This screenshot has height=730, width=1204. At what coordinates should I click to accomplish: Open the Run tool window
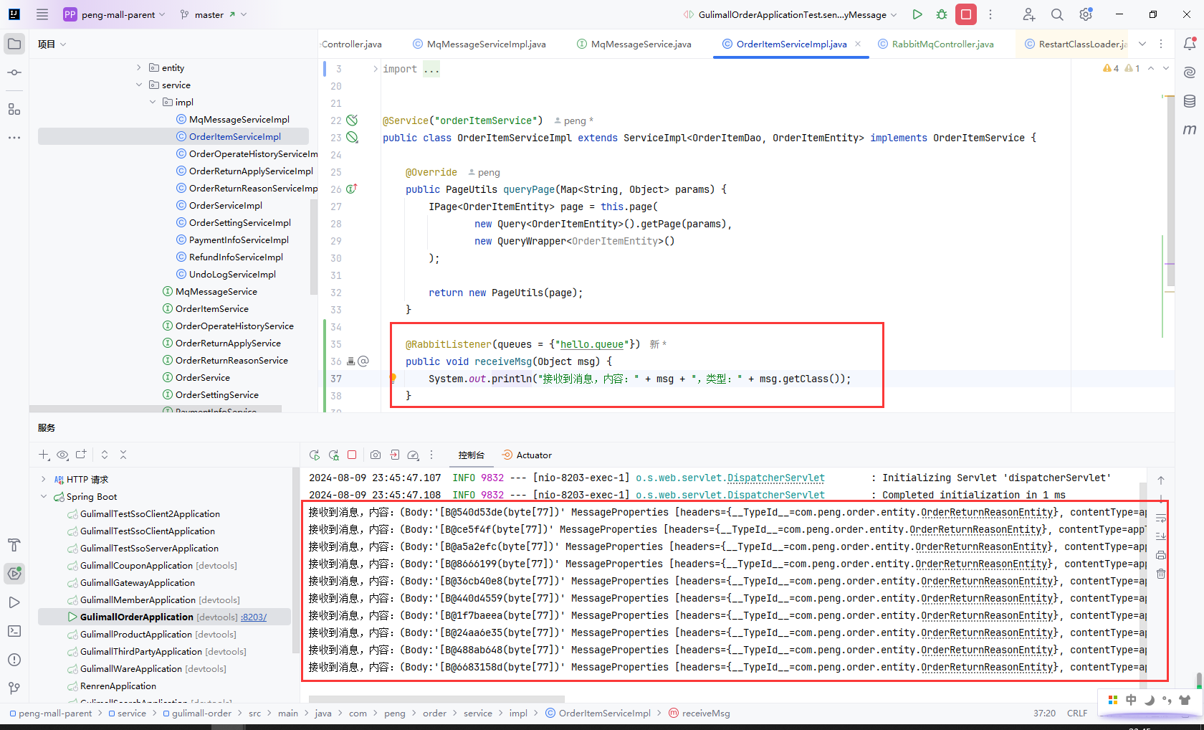tap(14, 602)
